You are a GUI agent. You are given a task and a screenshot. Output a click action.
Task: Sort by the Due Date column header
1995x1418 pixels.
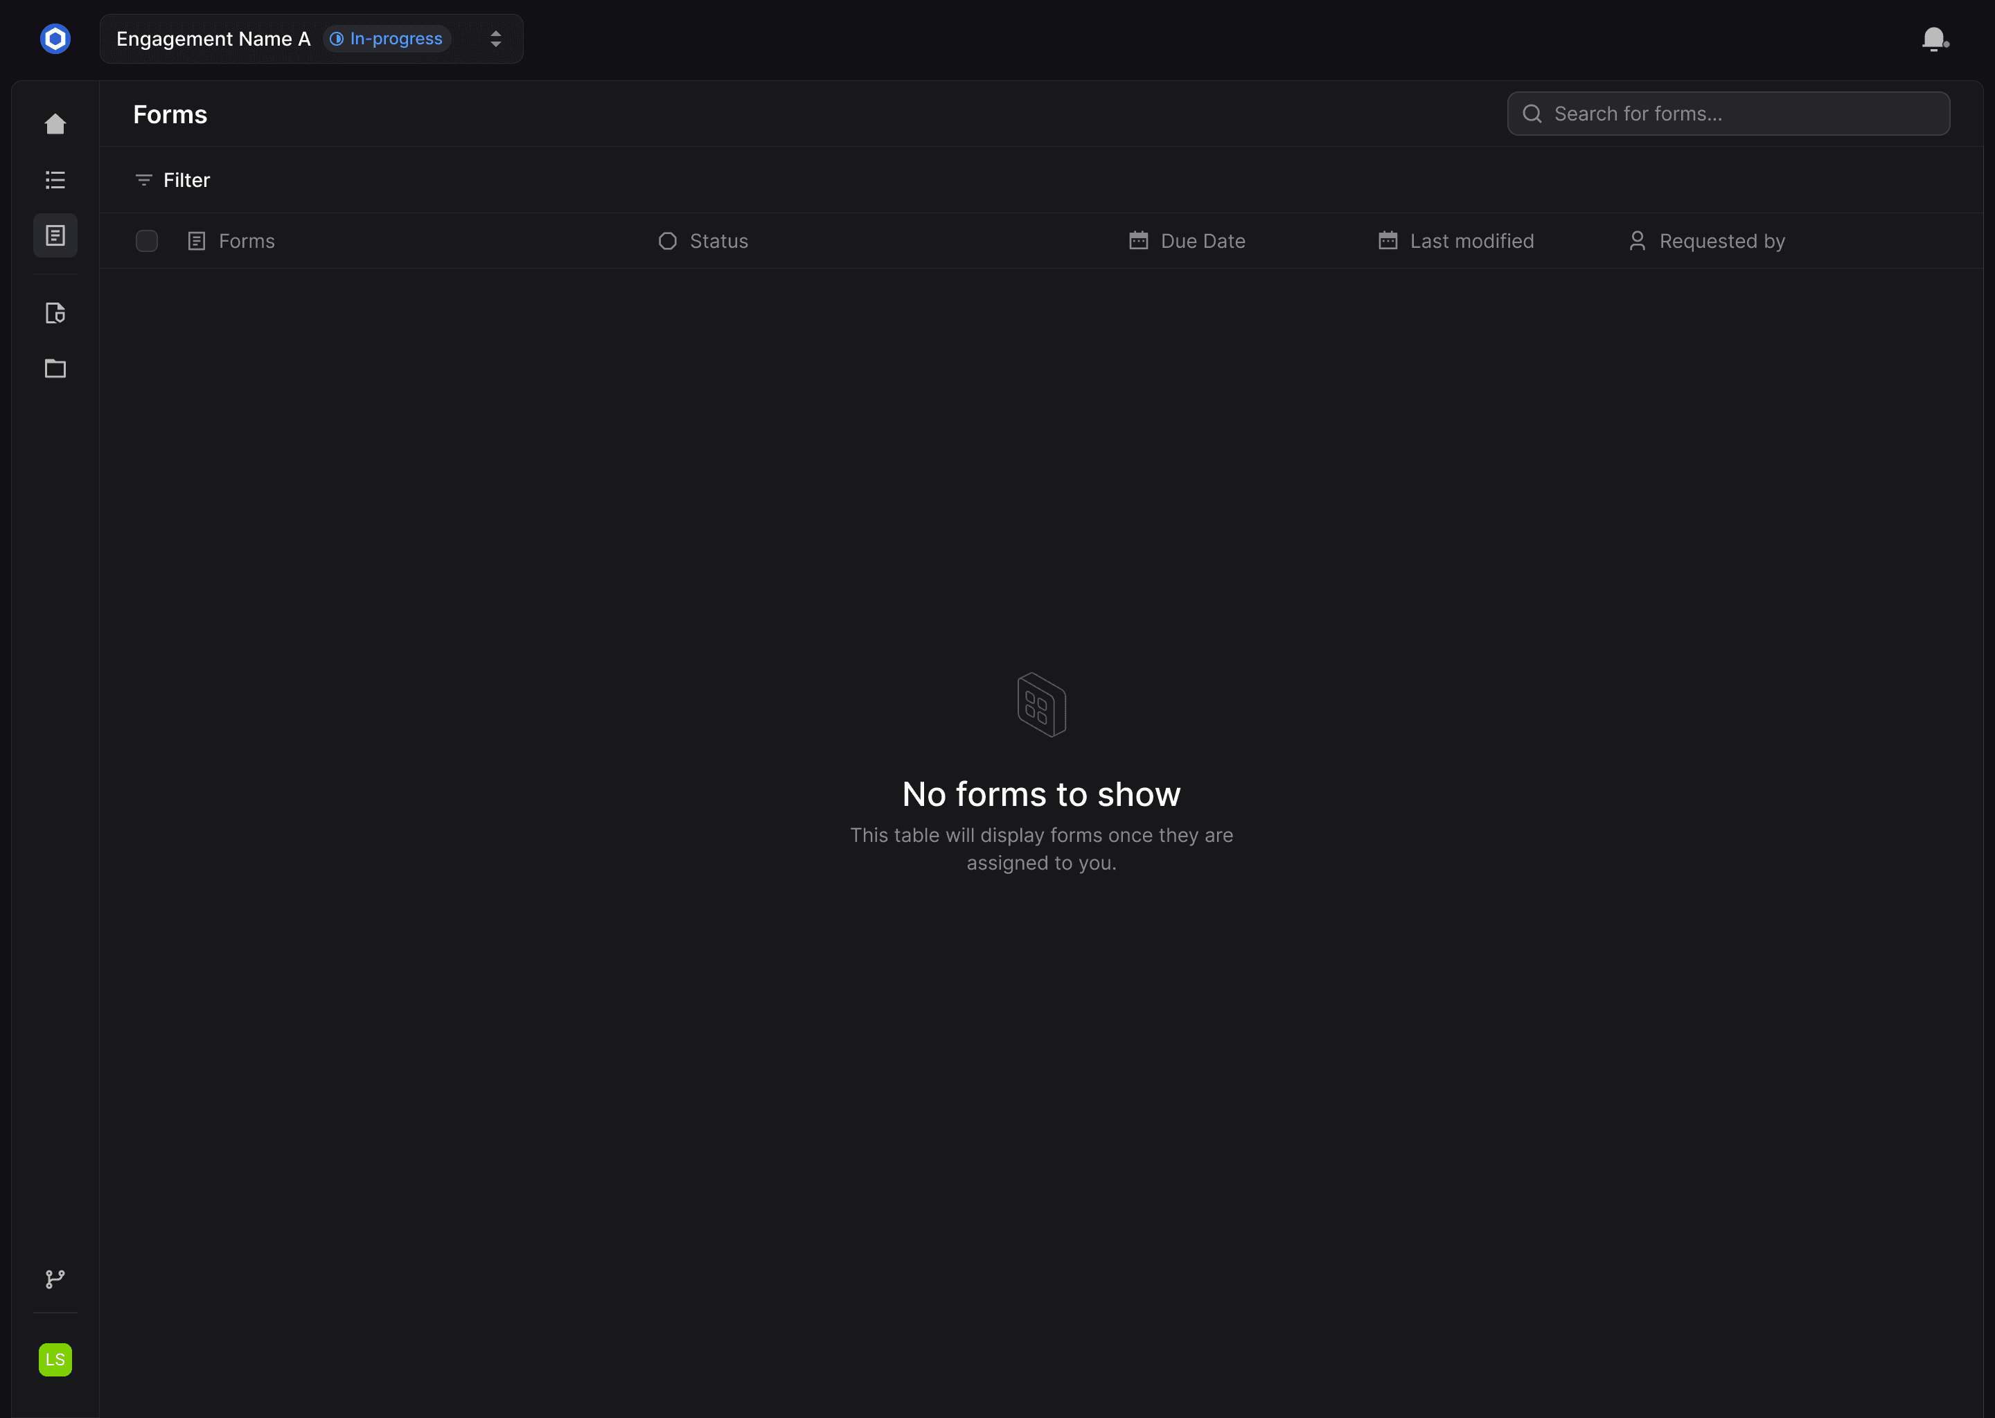1187,241
